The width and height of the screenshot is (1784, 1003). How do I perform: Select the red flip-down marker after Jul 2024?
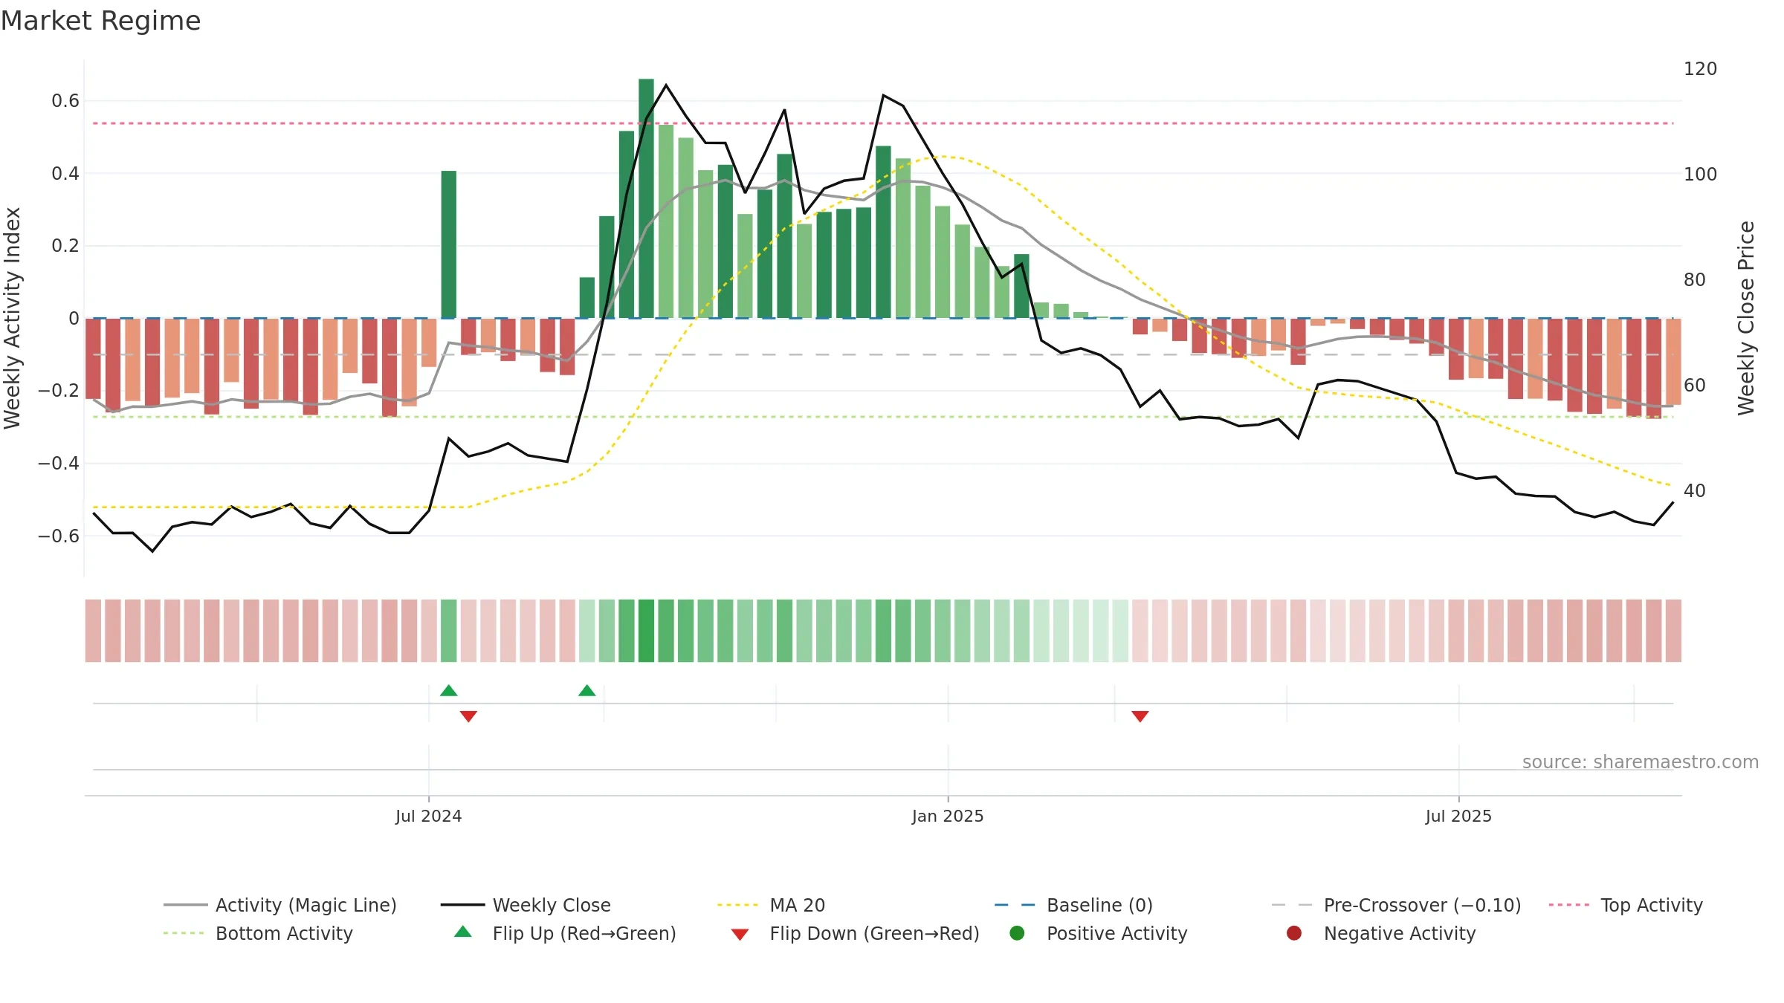[468, 716]
